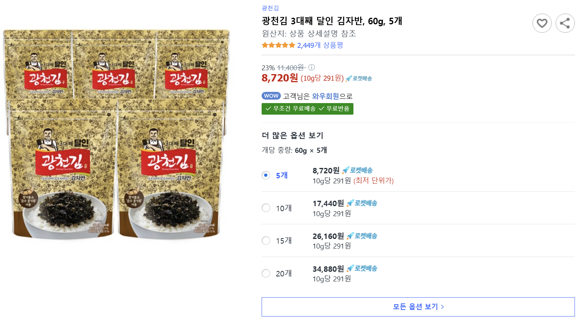Click the checkmark free shipping badge
The image size is (578, 320).
[308, 109]
